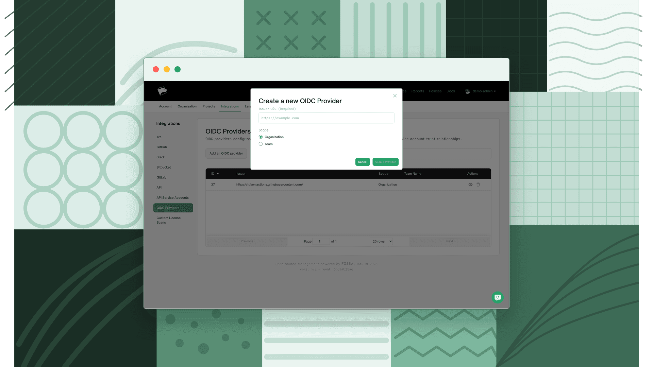Click the Create Provider button

click(385, 162)
